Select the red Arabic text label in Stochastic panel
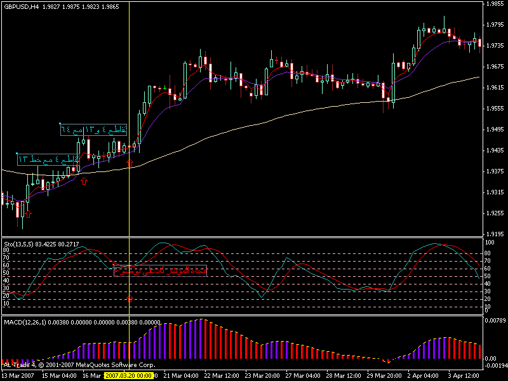 click(160, 271)
